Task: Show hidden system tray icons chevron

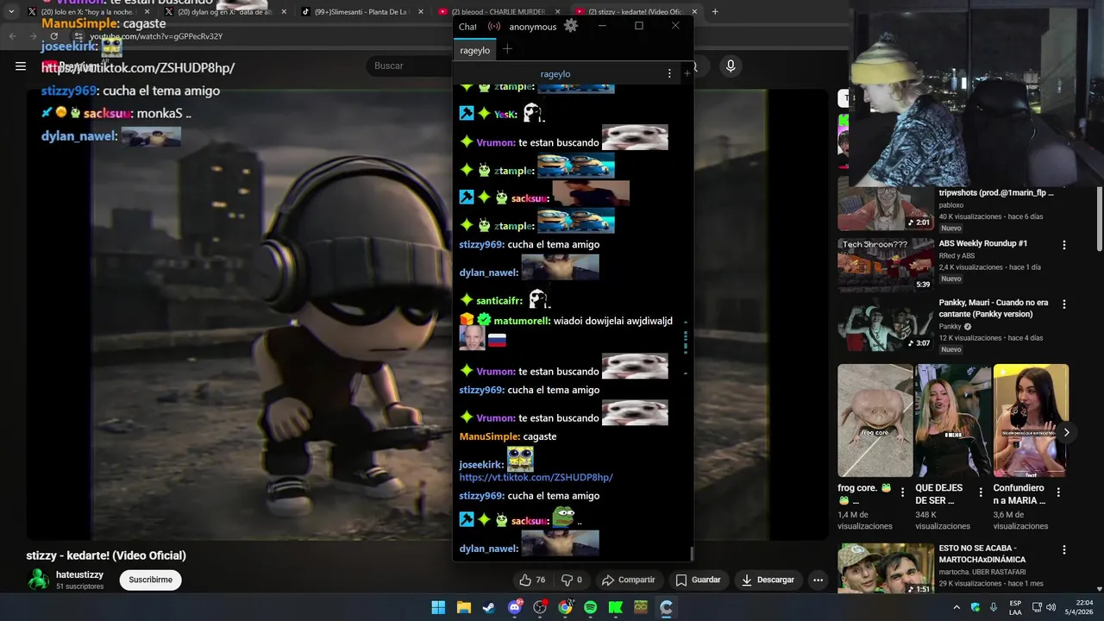Action: (x=957, y=607)
